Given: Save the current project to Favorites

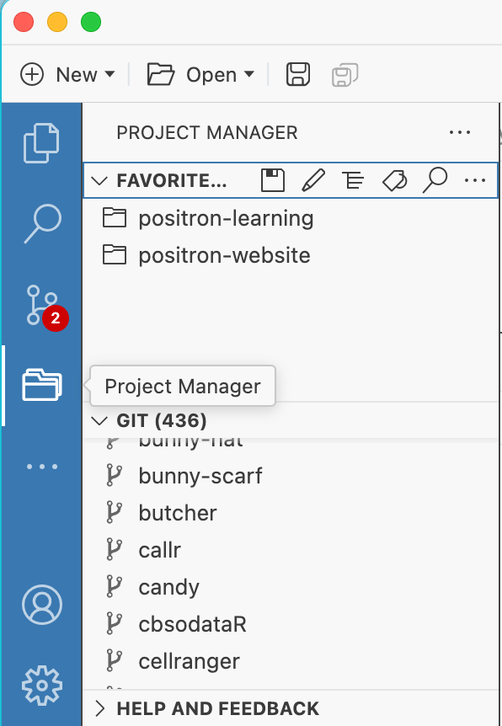Looking at the screenshot, I should (x=272, y=179).
